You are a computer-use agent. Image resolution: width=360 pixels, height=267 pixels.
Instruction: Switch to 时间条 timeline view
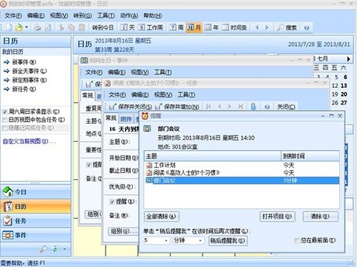(x=234, y=27)
